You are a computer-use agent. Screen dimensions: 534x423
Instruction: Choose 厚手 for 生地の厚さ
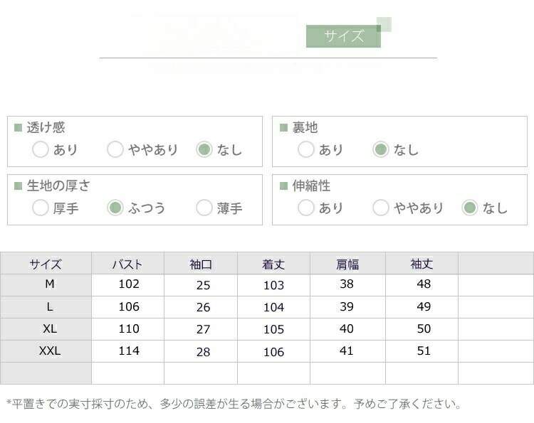[x=41, y=208]
